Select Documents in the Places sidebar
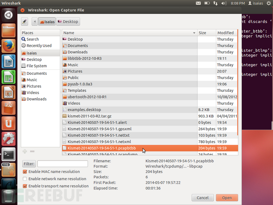This screenshot has height=205, width=273. [x=40, y=73]
